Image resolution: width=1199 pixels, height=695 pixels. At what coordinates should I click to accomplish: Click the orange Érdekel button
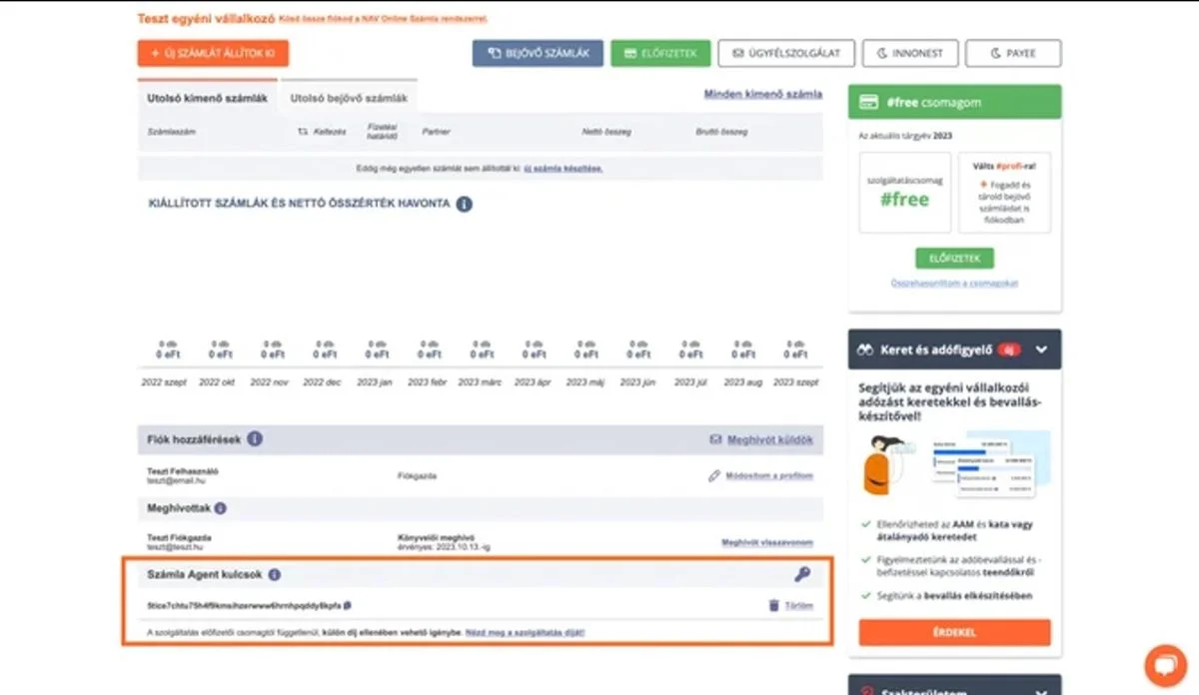point(954,632)
